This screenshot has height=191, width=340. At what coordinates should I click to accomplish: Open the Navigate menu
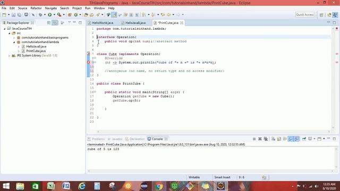[51, 8]
